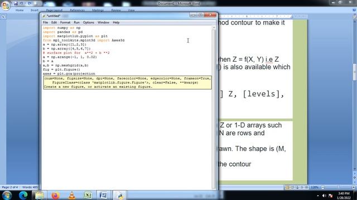Click the 'from mpl_toolkits.mplot3d import Axes3d' line
Screen dimensions: 357x200
point(84,41)
